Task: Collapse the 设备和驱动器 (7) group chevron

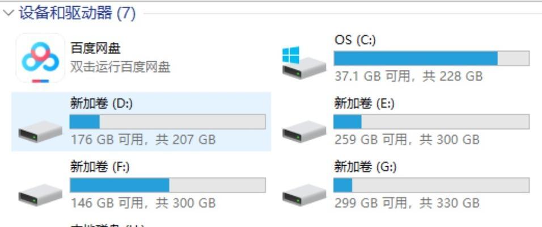Action: click(9, 13)
